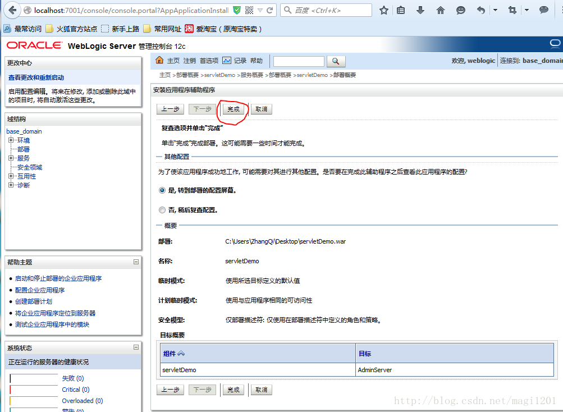
Task: Select '否, 稍后复查配置' radio option
Action: click(x=162, y=210)
